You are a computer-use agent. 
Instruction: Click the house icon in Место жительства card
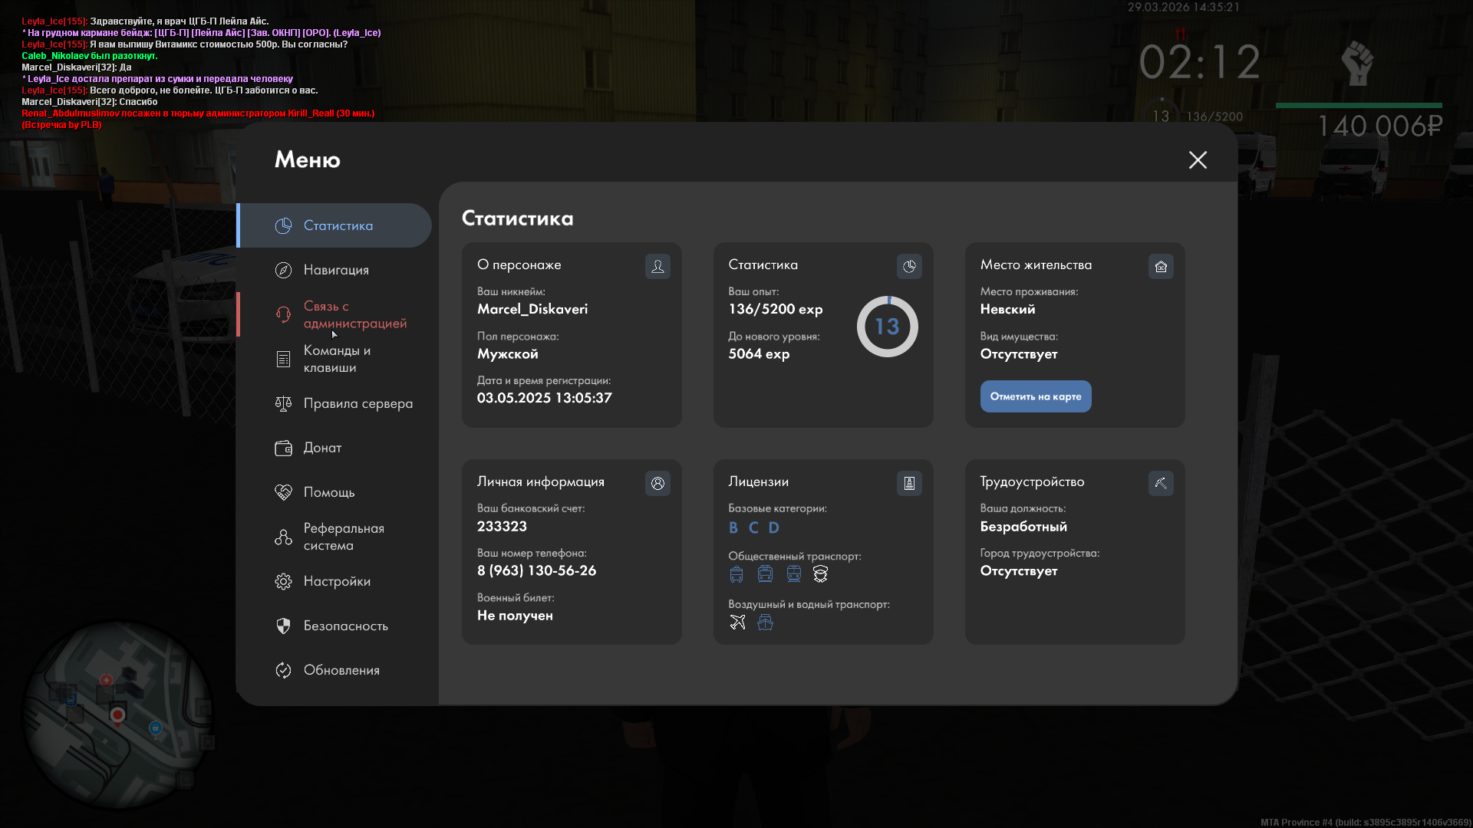[1161, 266]
